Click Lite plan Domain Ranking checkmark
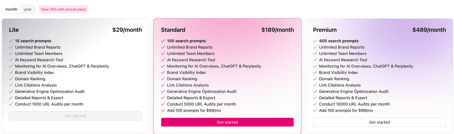This screenshot has width=454, height=134. 11,79
